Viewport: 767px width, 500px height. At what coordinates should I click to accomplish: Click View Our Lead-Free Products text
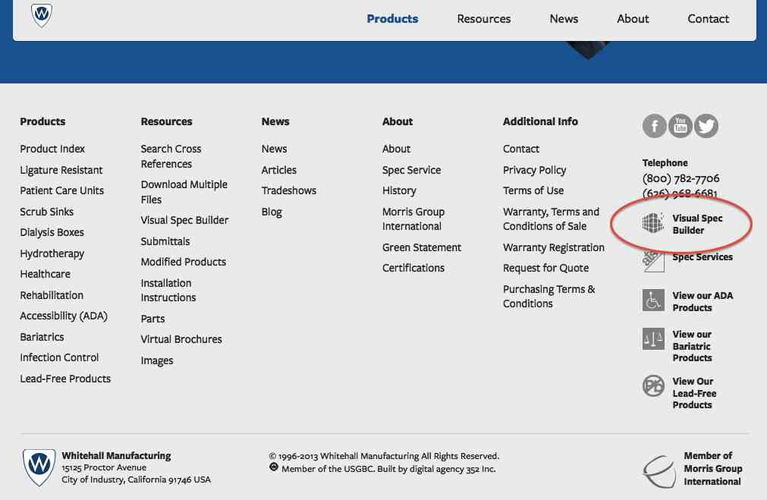pos(694,393)
